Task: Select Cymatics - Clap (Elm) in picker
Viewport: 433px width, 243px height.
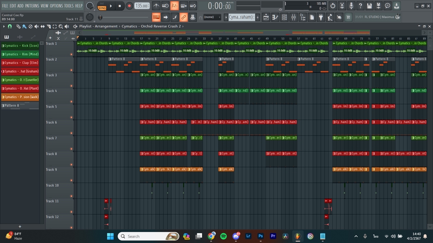Action: [20, 63]
